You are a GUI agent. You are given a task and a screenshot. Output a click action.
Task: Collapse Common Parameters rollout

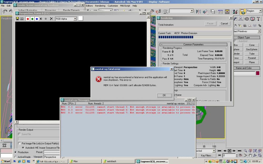[193, 45]
